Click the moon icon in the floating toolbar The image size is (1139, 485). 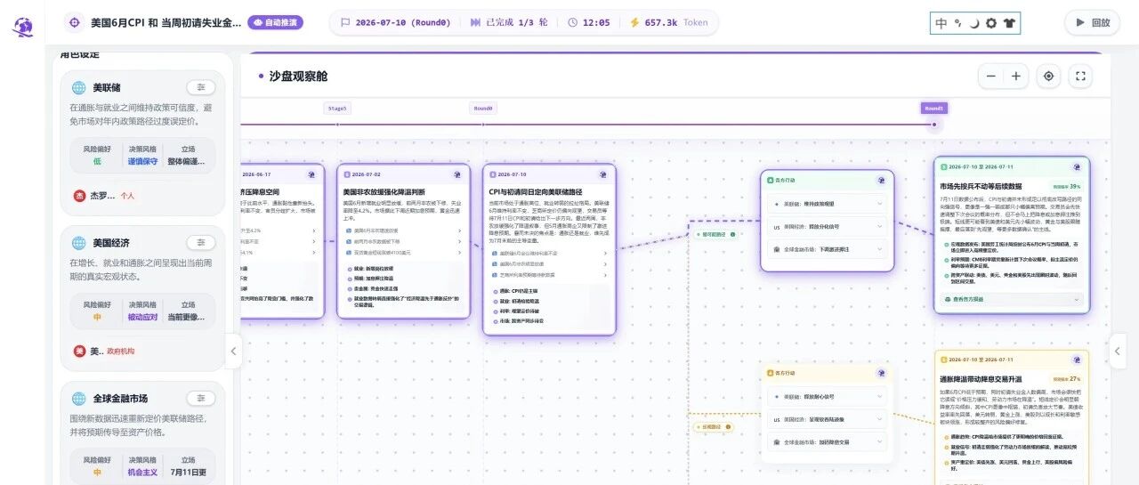coord(974,23)
